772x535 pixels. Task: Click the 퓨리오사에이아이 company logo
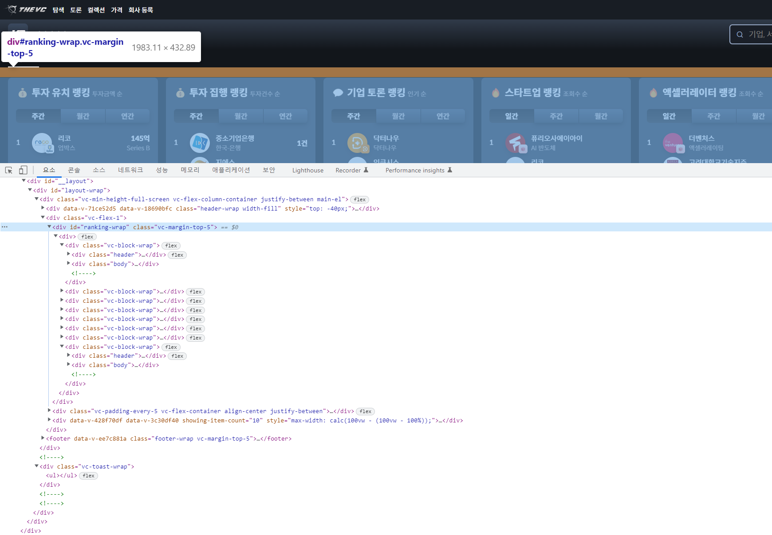coord(516,143)
